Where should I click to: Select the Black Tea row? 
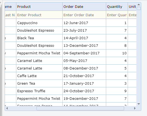click(71, 38)
